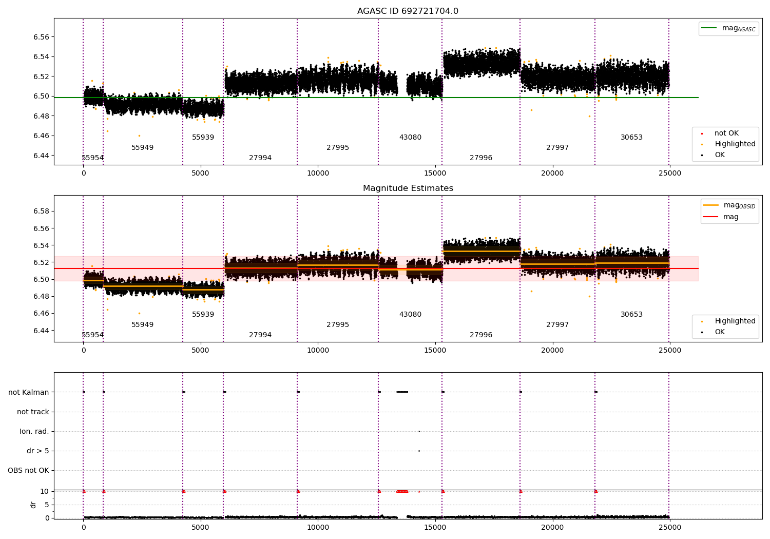Click the 10000 x-tick of the top plot
This screenshot has height=539, width=770.
click(x=318, y=174)
